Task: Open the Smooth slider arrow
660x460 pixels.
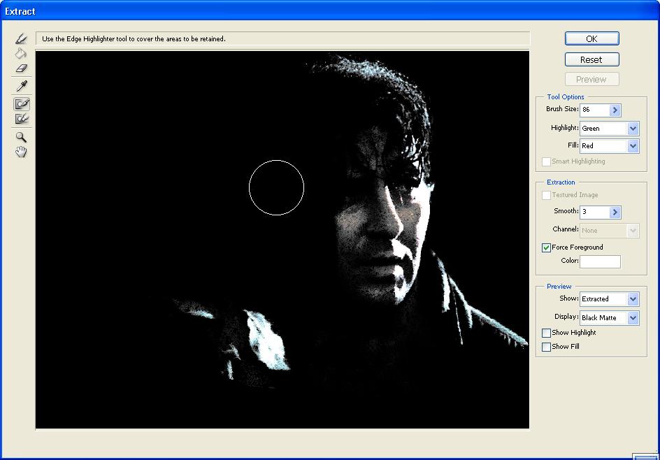Action: (x=615, y=212)
